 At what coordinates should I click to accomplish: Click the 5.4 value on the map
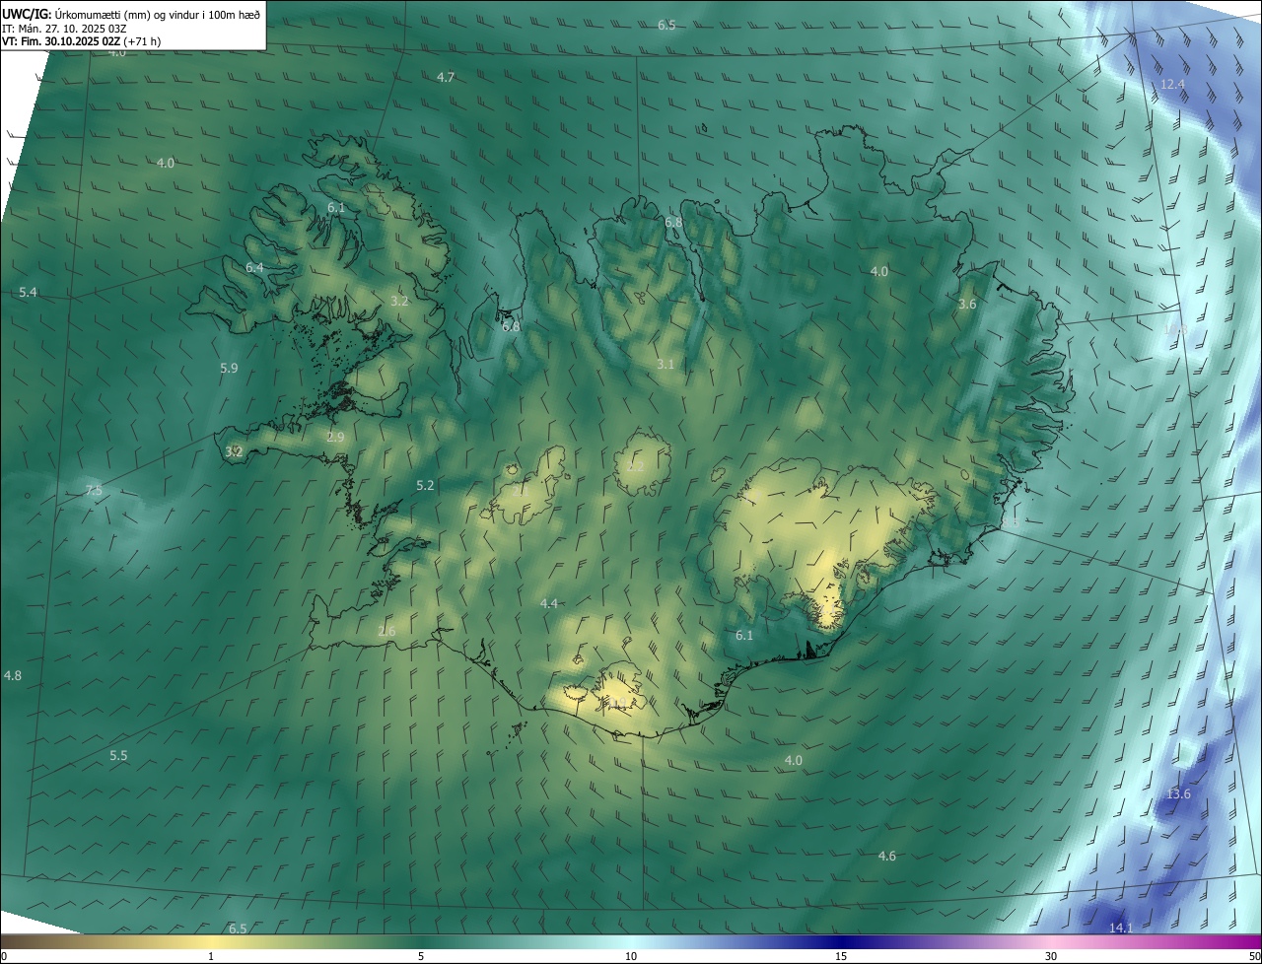pyautogui.click(x=28, y=293)
